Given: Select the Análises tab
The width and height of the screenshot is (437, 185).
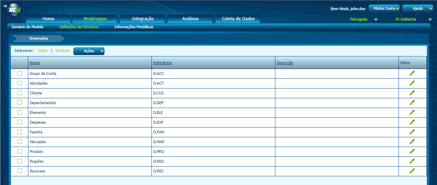Looking at the screenshot, I should [x=190, y=19].
